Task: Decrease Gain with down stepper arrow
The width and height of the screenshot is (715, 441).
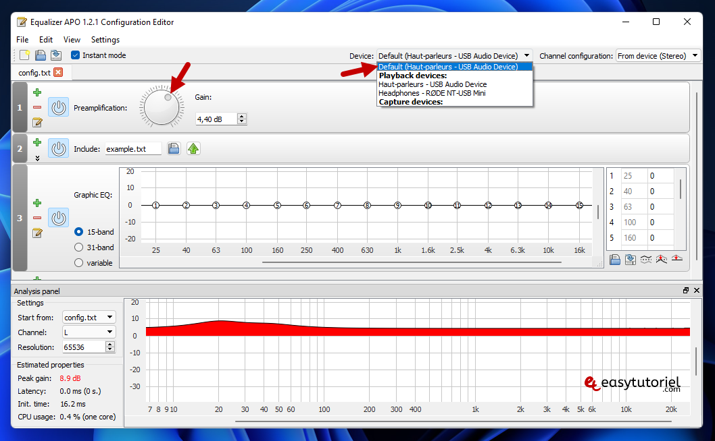Action: [242, 121]
